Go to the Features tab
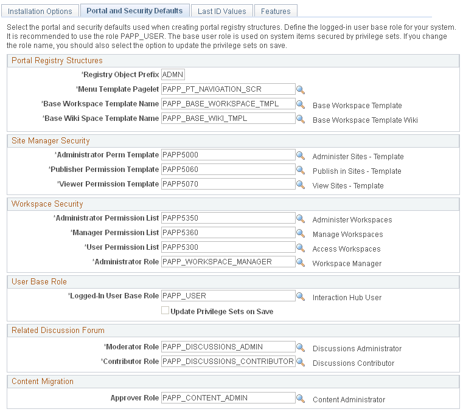The height and width of the screenshot is (412, 463). pyautogui.click(x=276, y=11)
